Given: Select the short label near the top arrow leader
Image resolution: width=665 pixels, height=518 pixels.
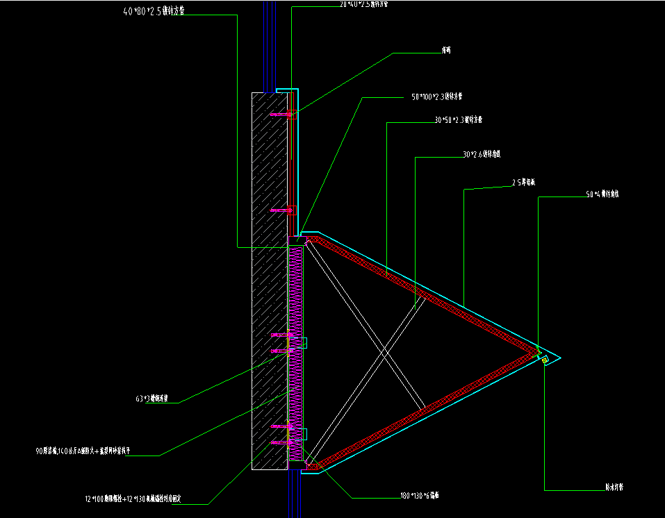Looking at the screenshot, I should coord(445,50).
